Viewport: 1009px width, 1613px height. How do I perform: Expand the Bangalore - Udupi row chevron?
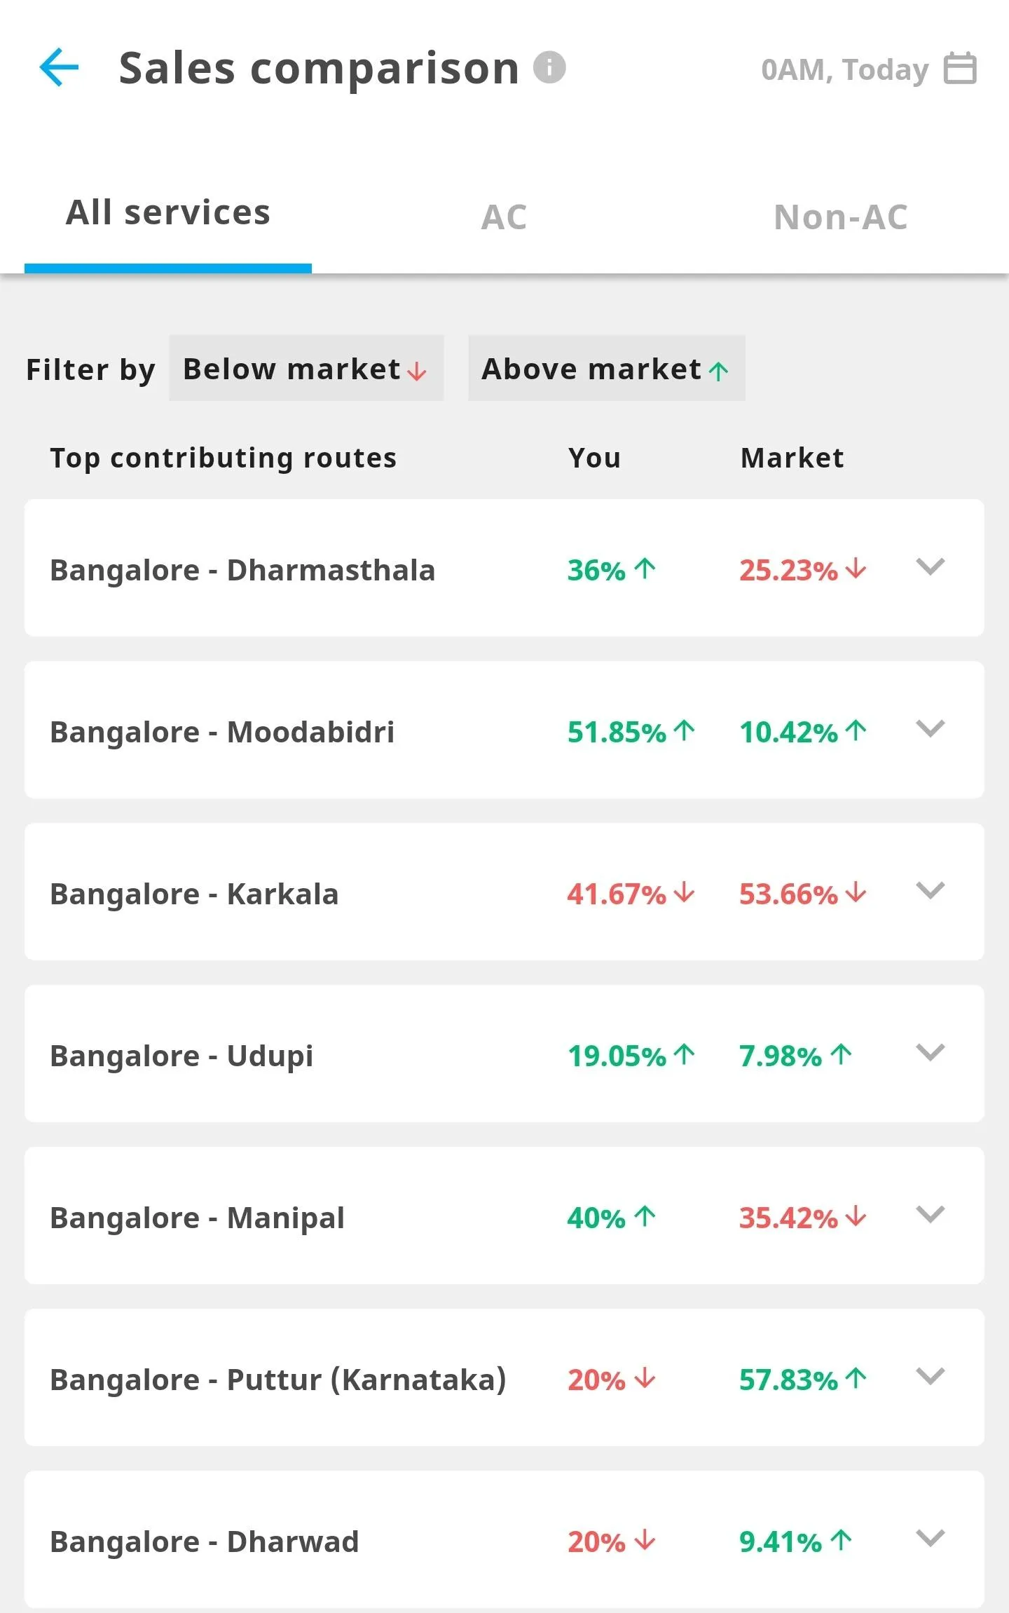(931, 1053)
